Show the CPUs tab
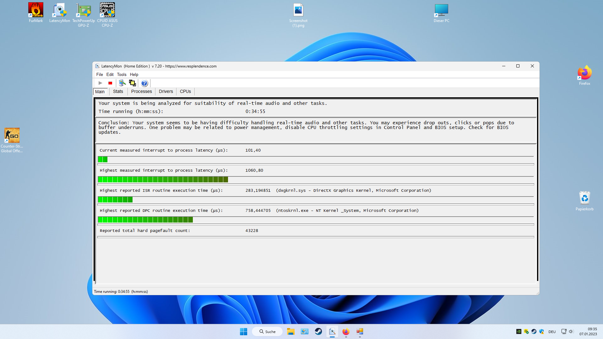603x339 pixels. pos(185,91)
